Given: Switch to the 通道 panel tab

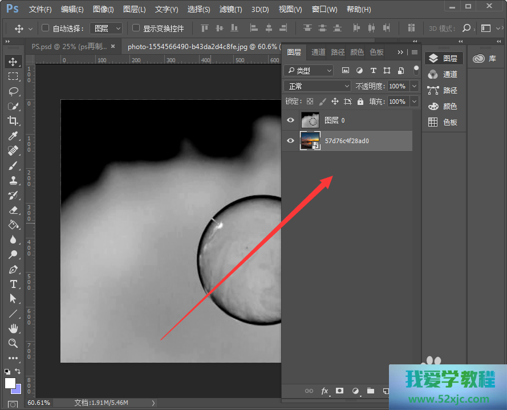Looking at the screenshot, I should point(318,52).
